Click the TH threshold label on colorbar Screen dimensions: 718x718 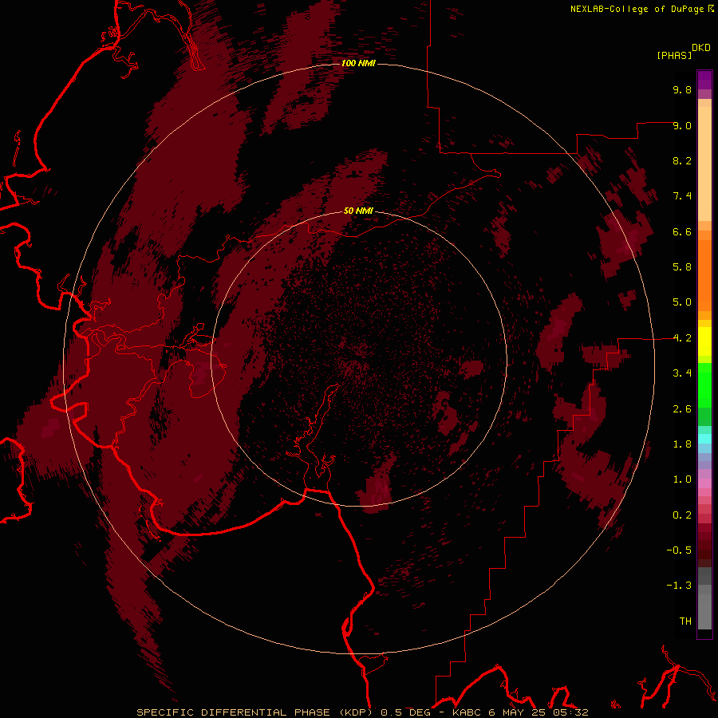click(685, 621)
